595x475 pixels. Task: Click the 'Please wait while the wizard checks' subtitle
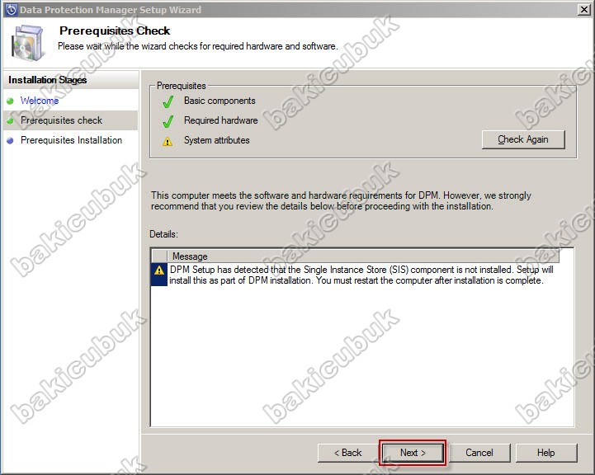[x=198, y=46]
